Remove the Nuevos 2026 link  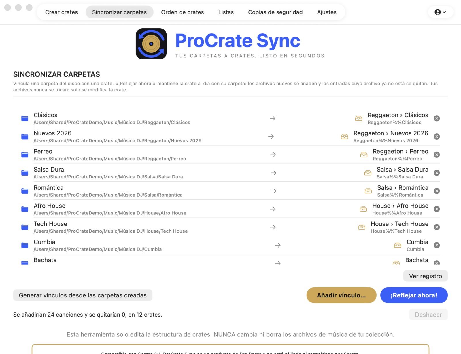point(437,137)
